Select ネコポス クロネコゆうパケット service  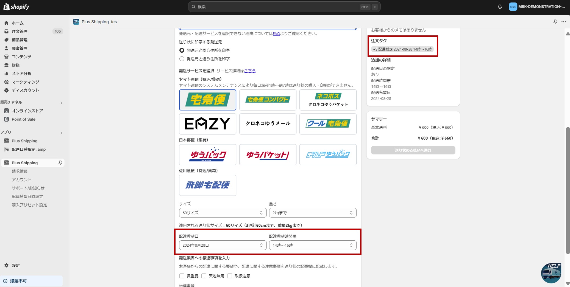coord(328,100)
